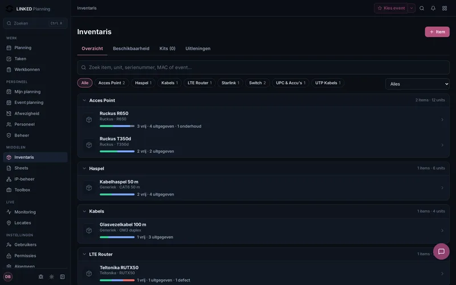Filter by Switch chip
Image resolution: width=456 pixels, height=285 pixels.
(x=258, y=83)
